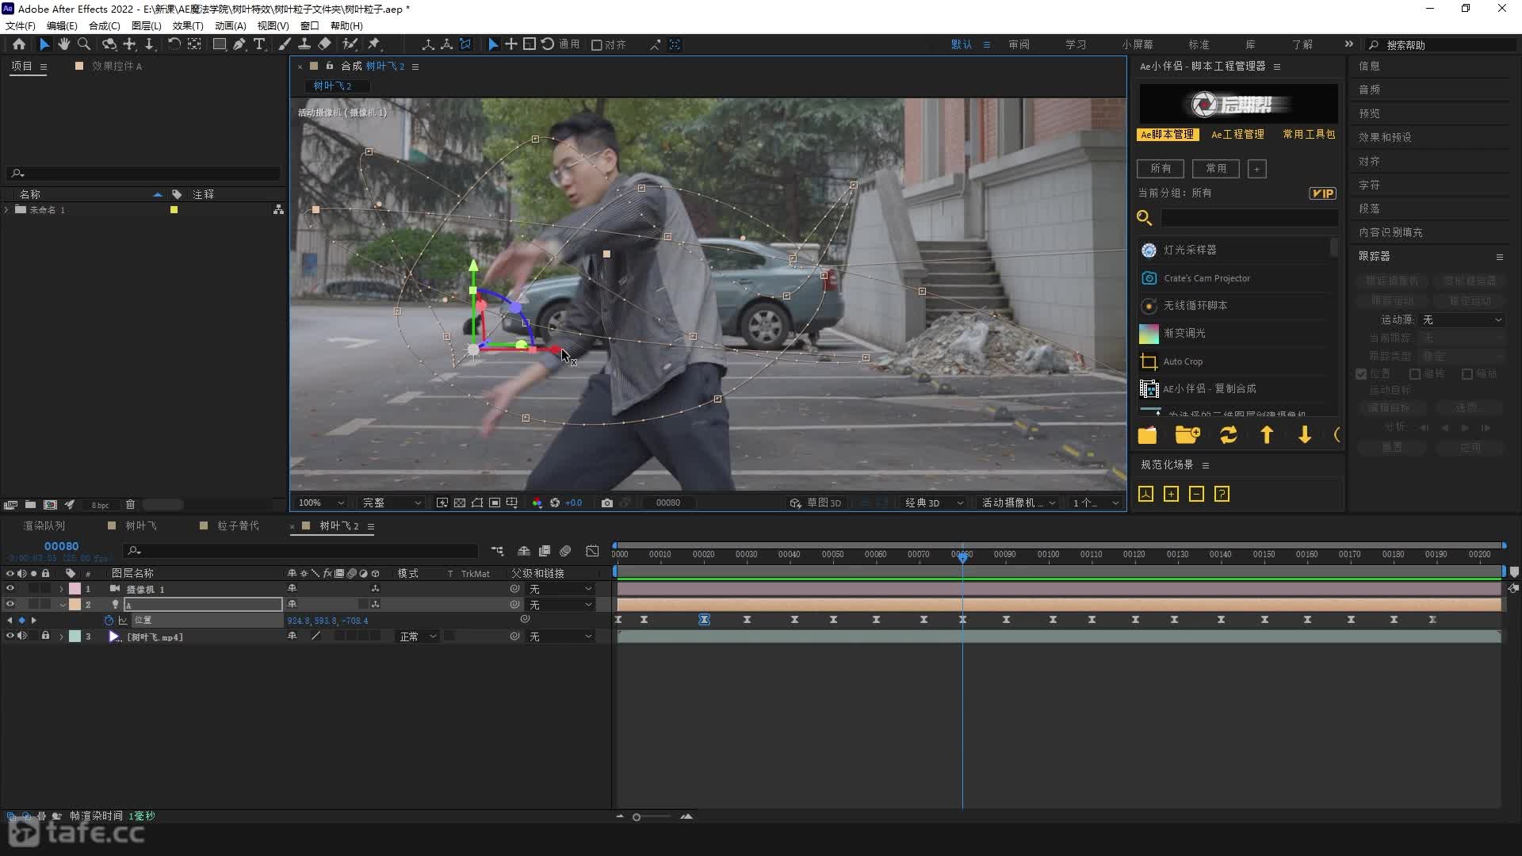
Task: Click the yellow refresh arrows icon
Action: tap(1229, 434)
